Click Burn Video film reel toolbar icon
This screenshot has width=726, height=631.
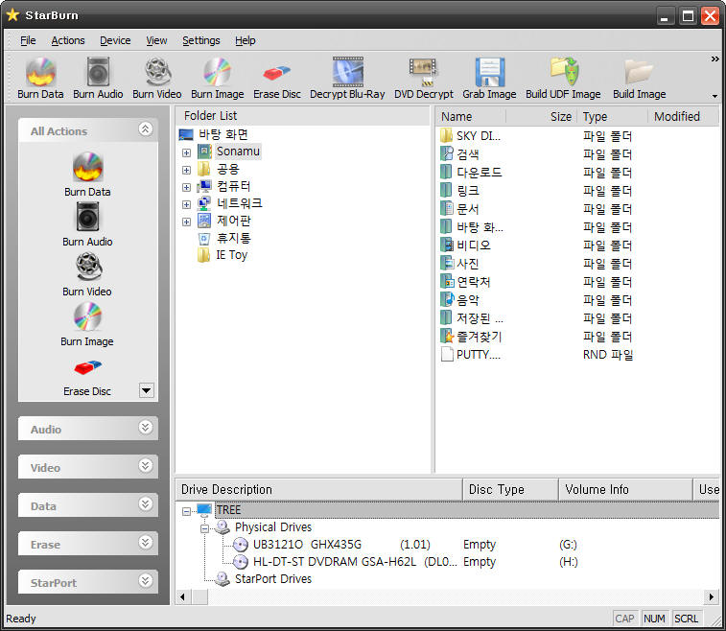coord(157,72)
